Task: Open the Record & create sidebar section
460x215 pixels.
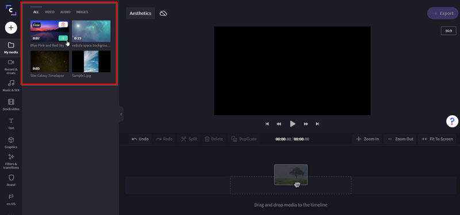Action: pyautogui.click(x=11, y=67)
